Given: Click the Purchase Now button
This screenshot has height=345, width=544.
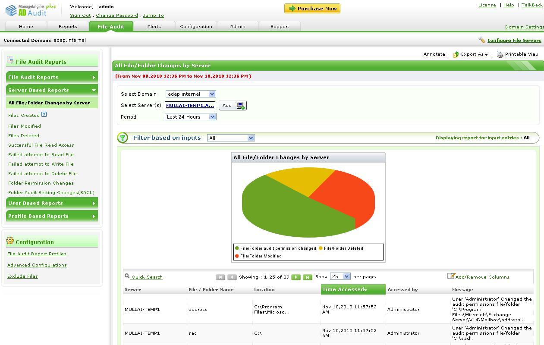Looking at the screenshot, I should [x=312, y=9].
